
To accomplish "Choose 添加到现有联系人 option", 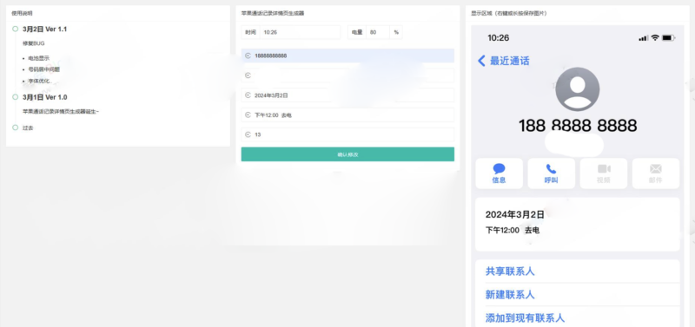I will pyautogui.click(x=525, y=317).
